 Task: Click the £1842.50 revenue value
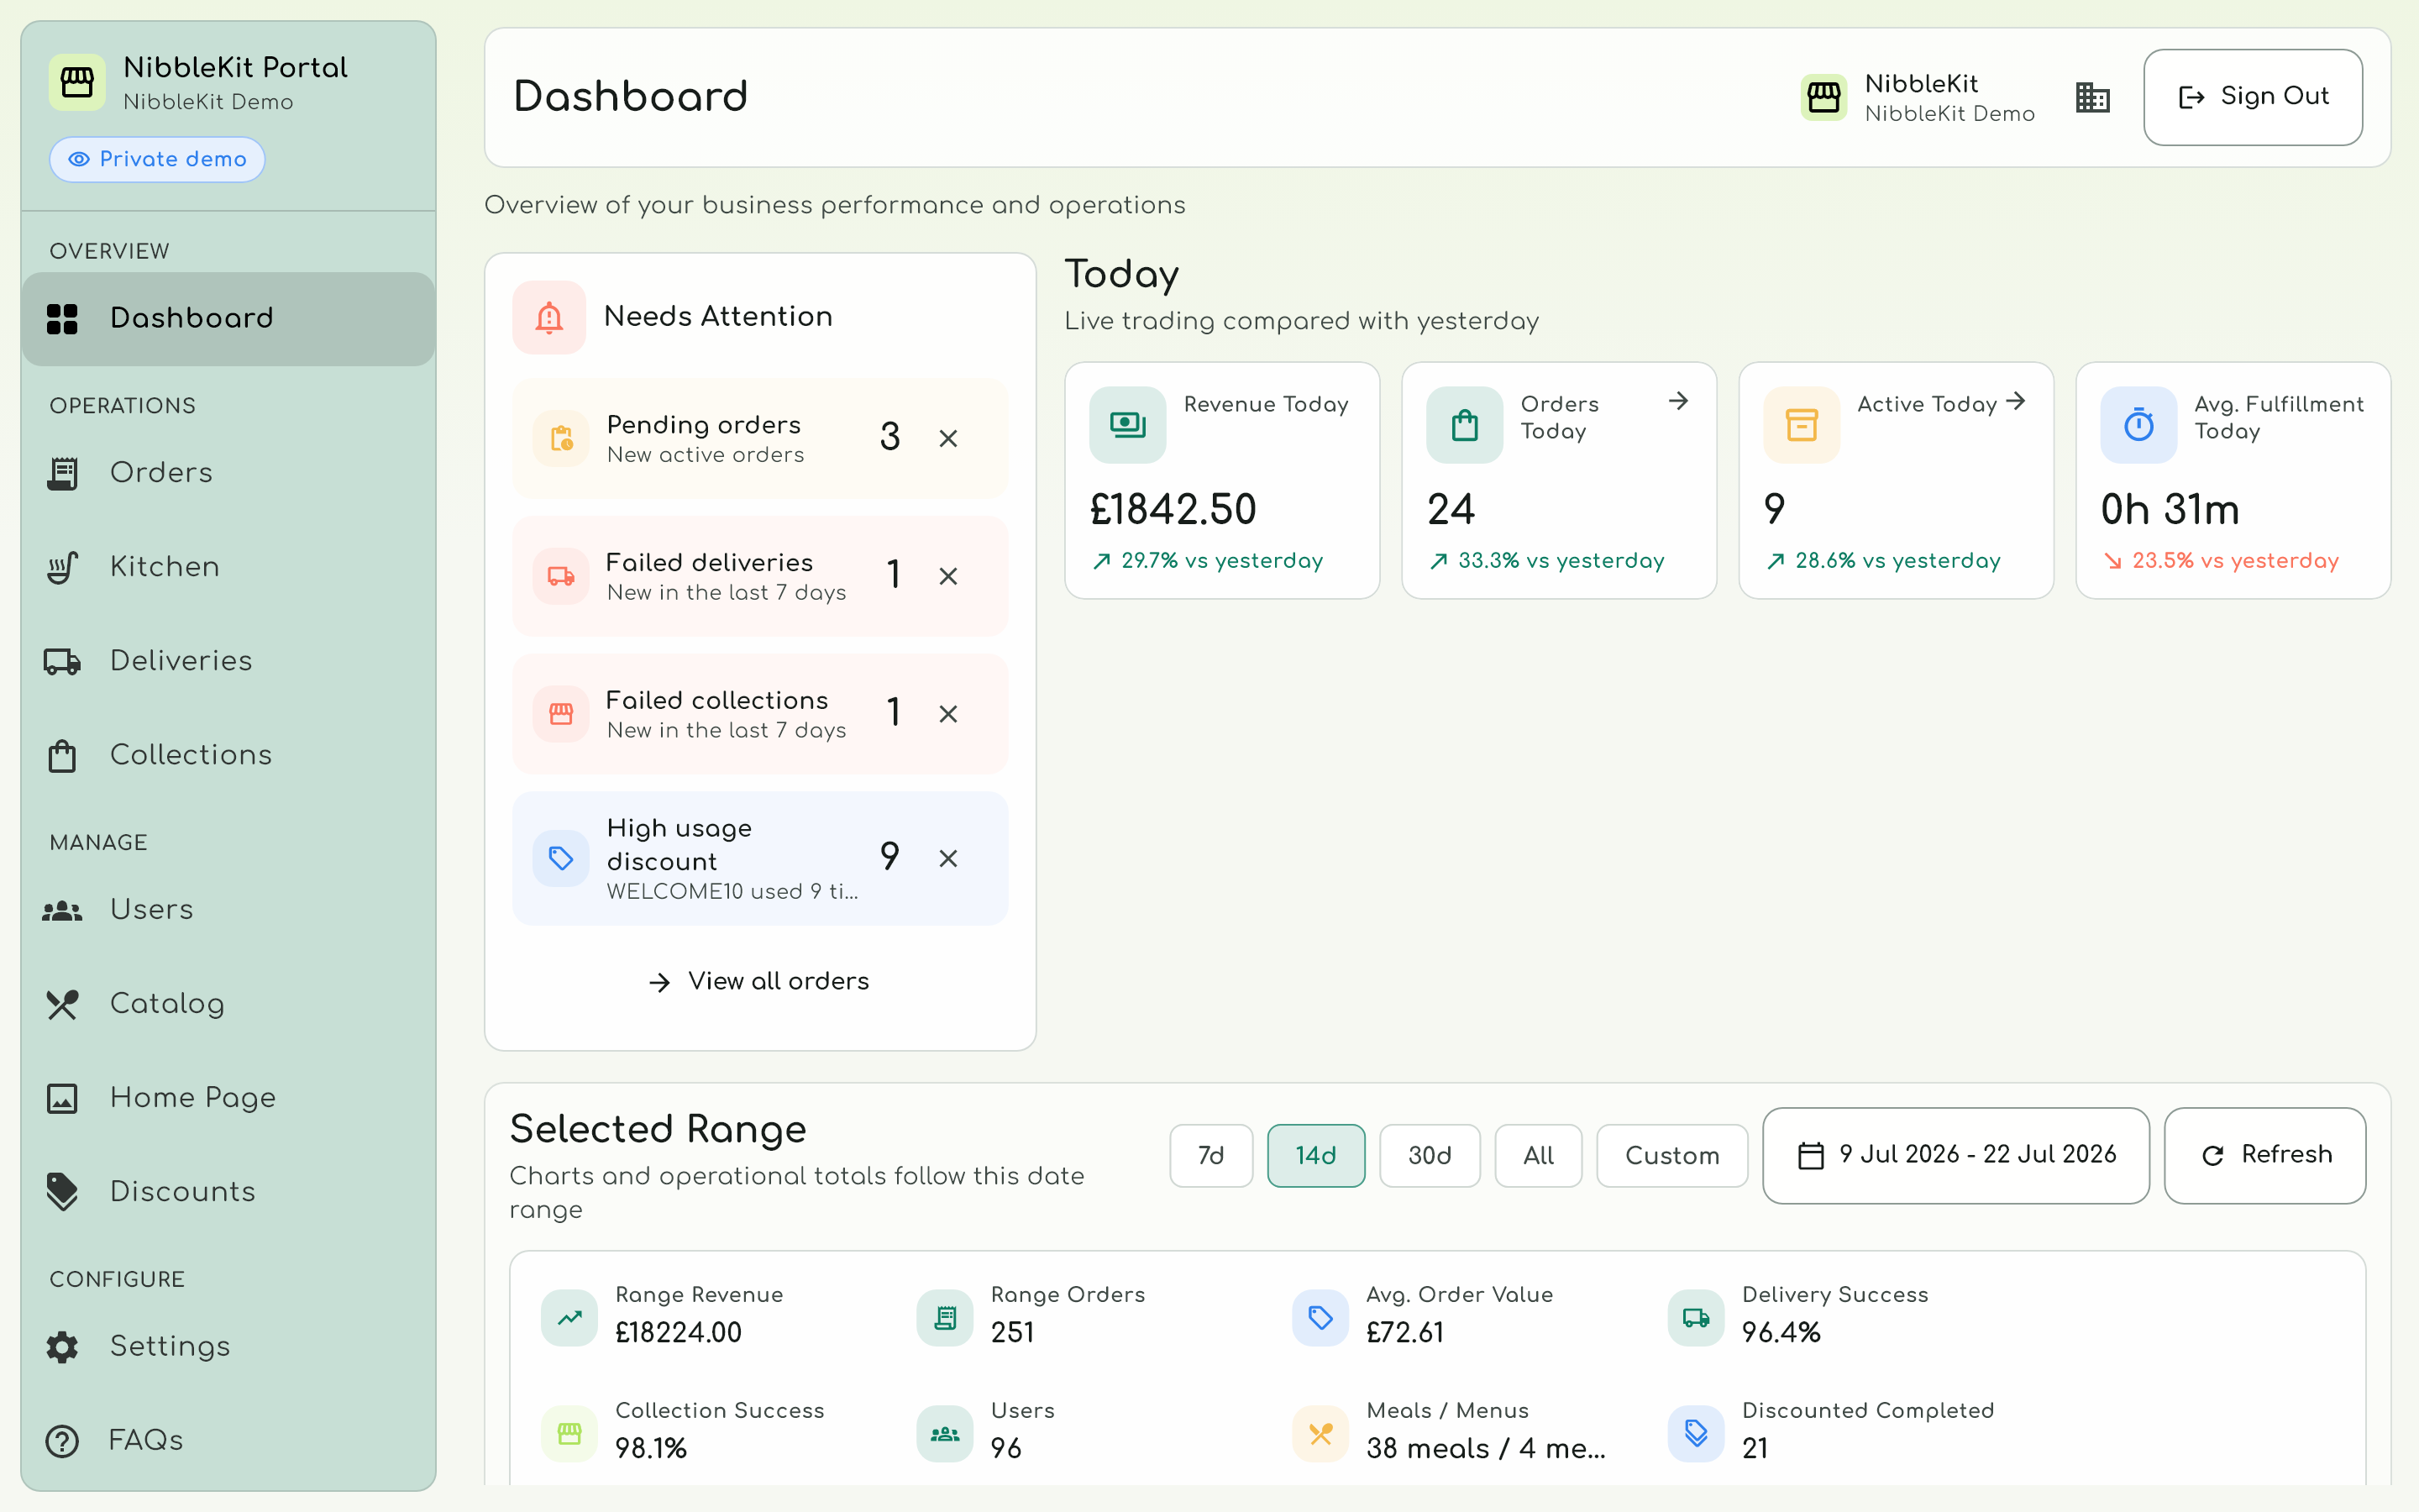point(1173,509)
